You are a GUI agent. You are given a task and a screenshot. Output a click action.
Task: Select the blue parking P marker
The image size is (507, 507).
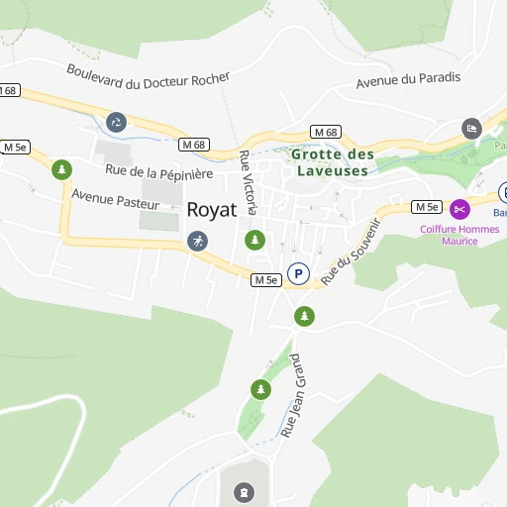pyautogui.click(x=298, y=273)
